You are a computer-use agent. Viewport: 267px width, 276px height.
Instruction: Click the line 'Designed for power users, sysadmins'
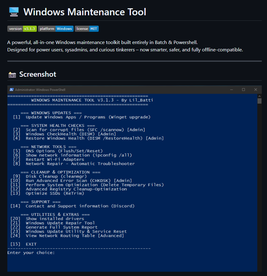[125, 50]
